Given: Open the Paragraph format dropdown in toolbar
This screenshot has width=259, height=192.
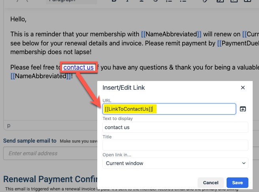Looking at the screenshot, I should point(71,1).
